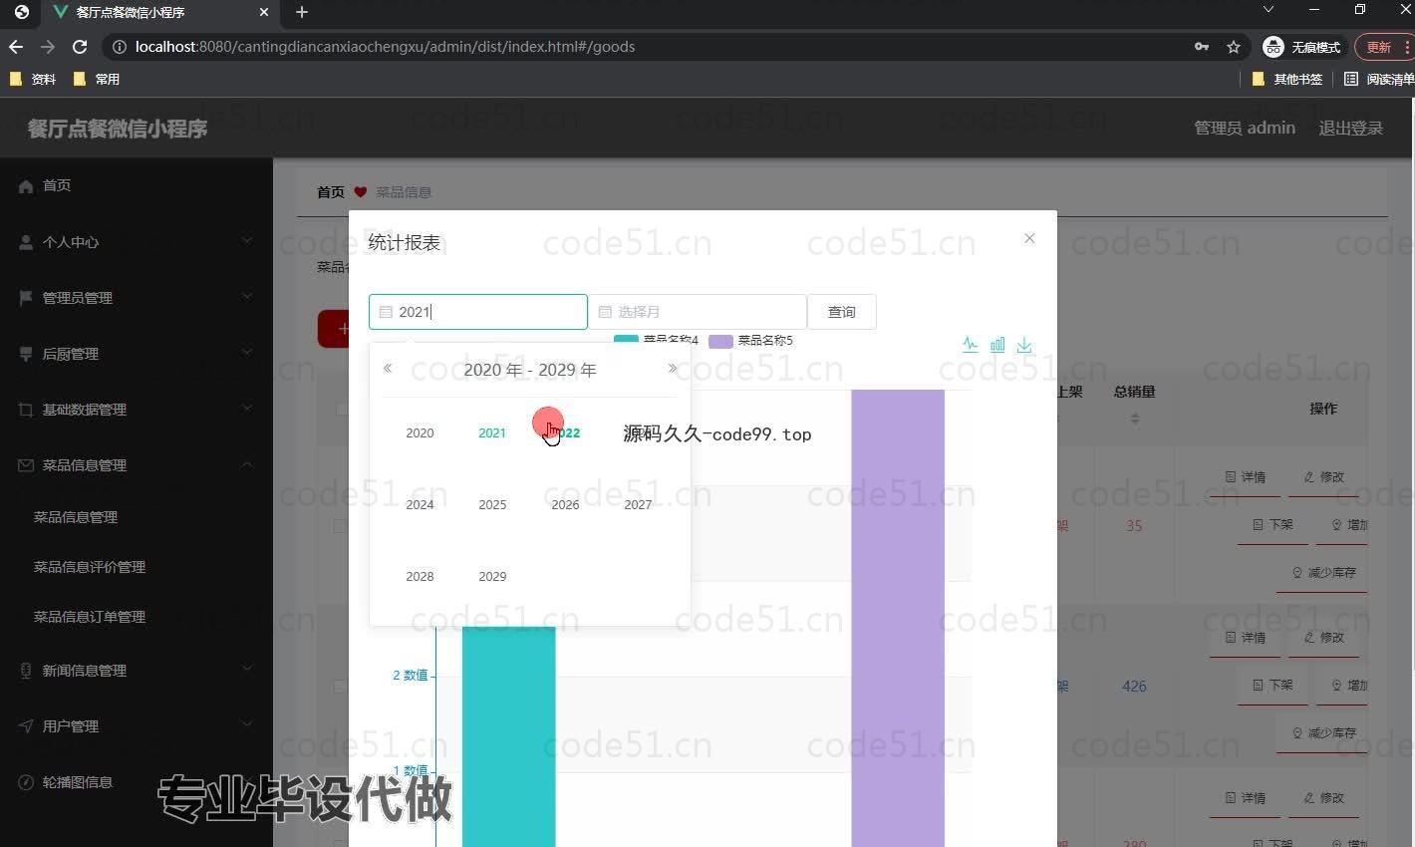1415x847 pixels.
Task: Switch chart to line view icon
Action: pyautogui.click(x=971, y=345)
